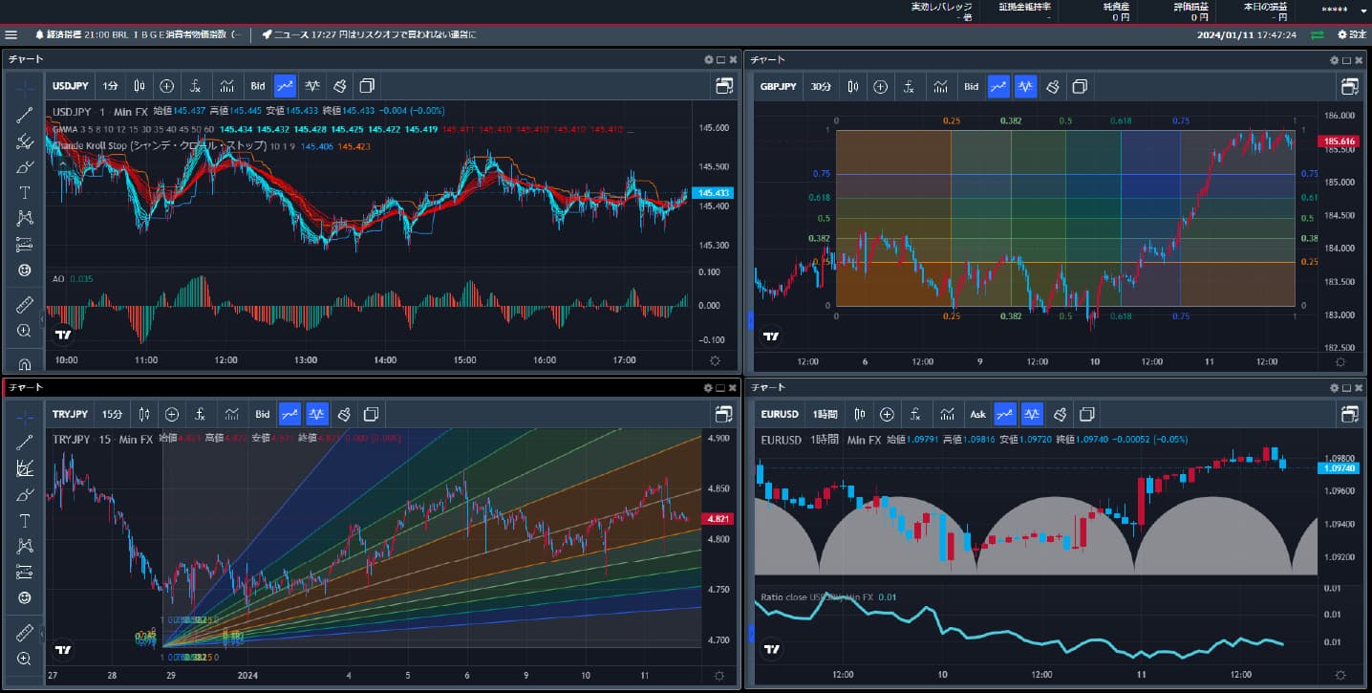The image size is (1372, 693).
Task: Open the candlestick chart style menu in EURUSD chart
Action: [861, 414]
